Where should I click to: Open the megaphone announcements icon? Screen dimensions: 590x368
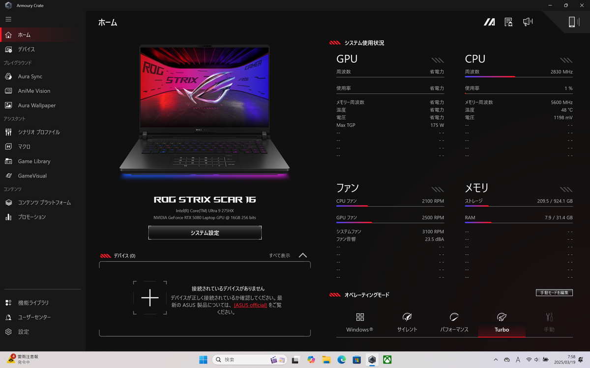click(528, 22)
